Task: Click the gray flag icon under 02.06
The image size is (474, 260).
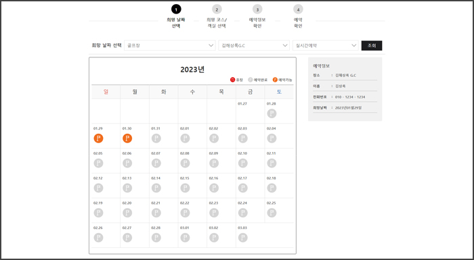Action: [x=127, y=163]
